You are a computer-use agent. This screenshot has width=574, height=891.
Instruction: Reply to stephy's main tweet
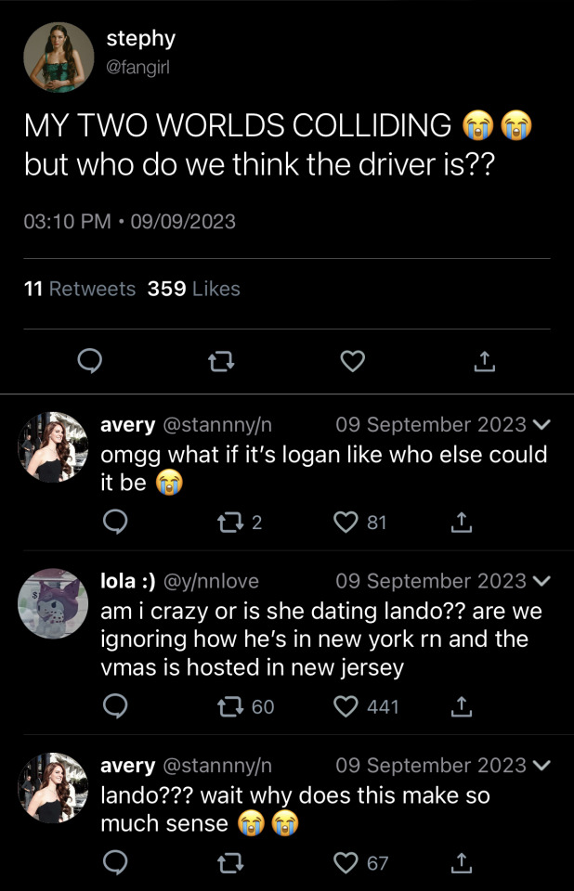[x=88, y=361]
